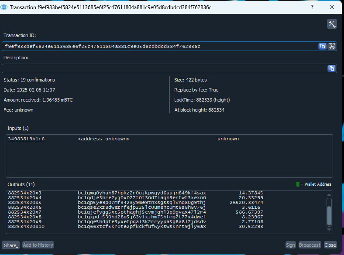Viewport: 344px width, 255px height.
Task: Click the <address unknown> input entry
Action: point(103,139)
